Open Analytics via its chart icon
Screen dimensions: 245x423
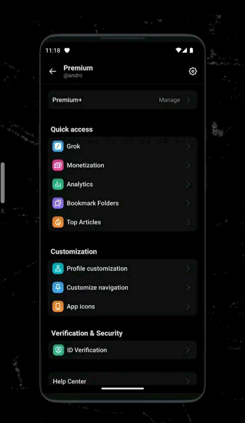tap(58, 184)
